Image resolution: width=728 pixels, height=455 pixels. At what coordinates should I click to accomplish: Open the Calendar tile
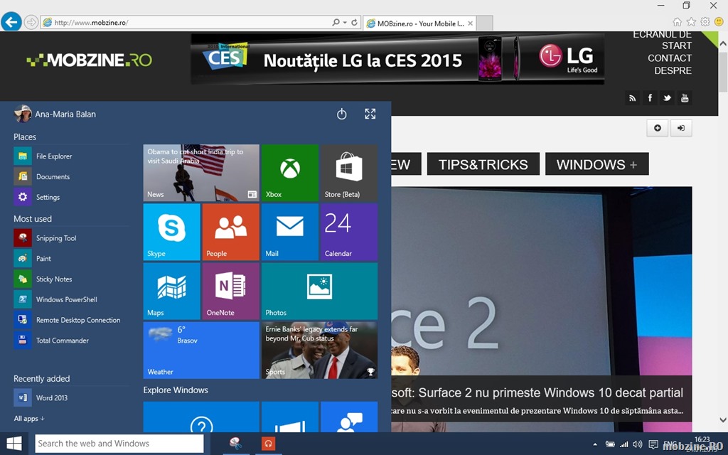tap(348, 232)
